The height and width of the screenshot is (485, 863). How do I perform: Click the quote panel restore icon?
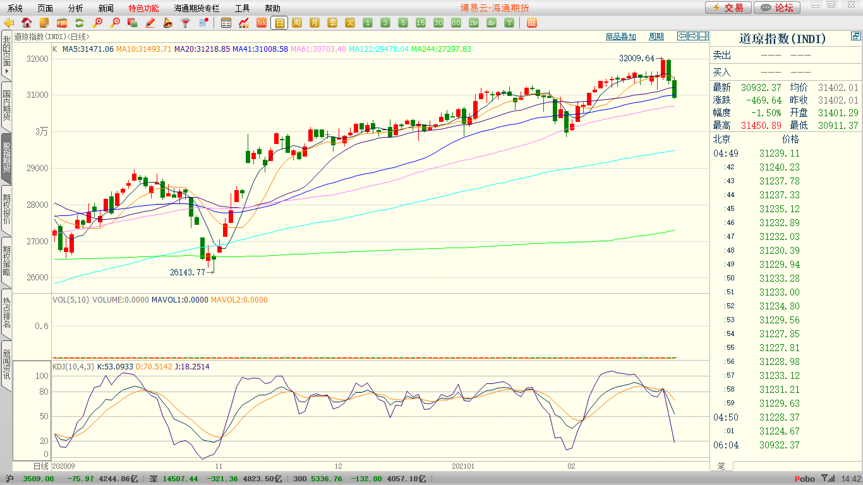click(855, 37)
